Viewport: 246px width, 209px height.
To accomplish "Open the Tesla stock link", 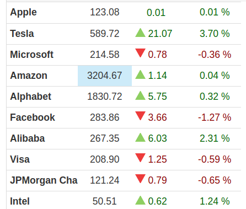I will tap(22, 34).
